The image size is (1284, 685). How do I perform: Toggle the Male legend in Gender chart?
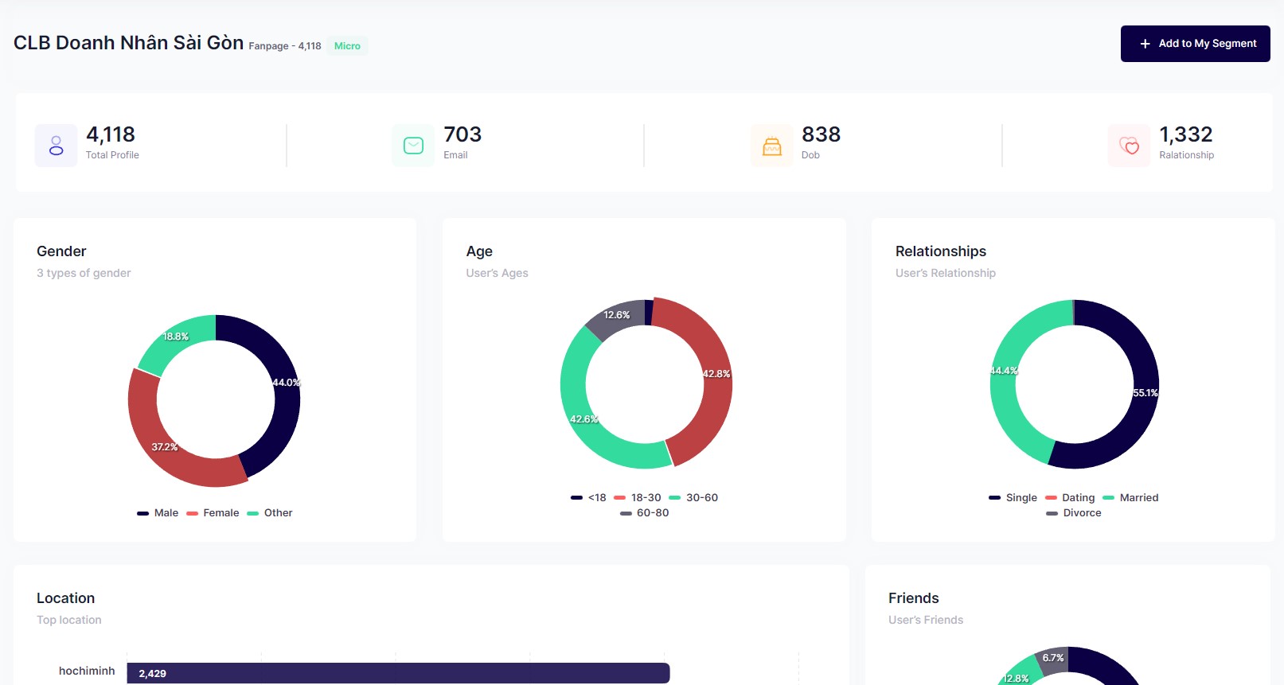click(x=158, y=513)
